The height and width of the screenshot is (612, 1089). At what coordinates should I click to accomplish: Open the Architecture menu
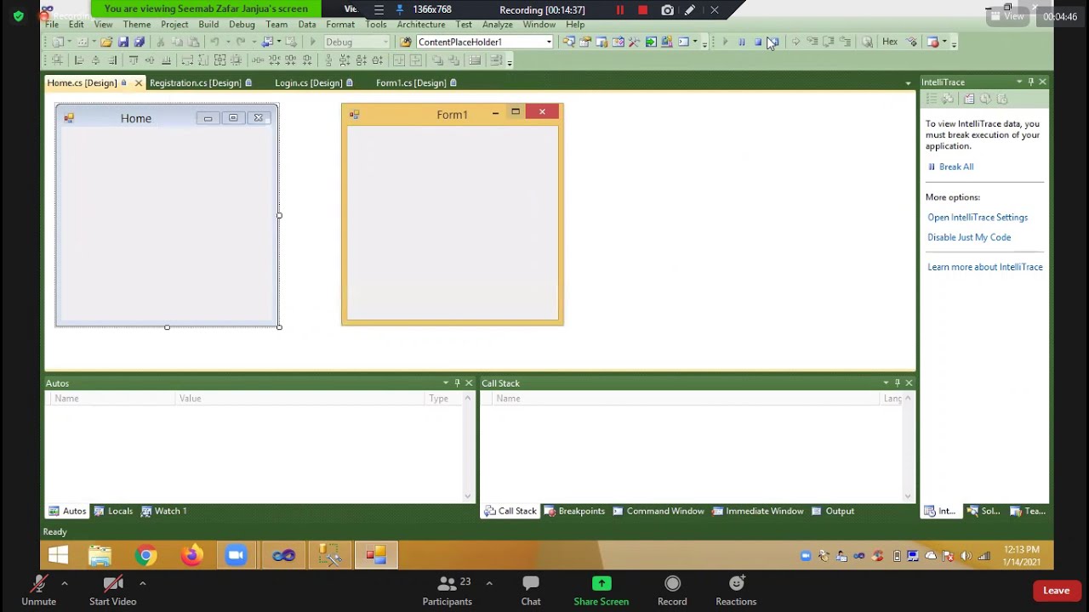pos(421,25)
